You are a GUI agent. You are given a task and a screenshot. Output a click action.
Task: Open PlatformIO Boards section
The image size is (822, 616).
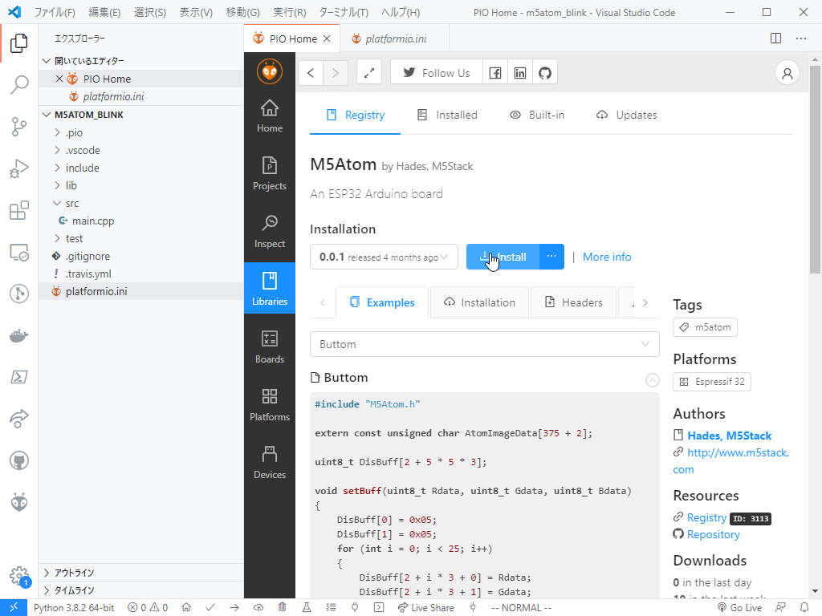(x=270, y=346)
